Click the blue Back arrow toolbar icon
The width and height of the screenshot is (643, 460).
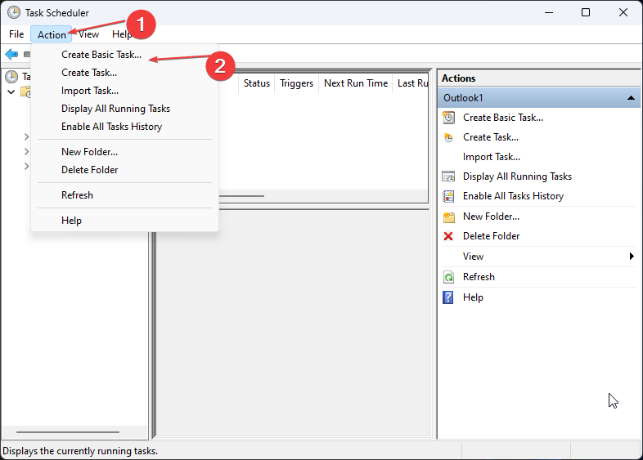tap(11, 54)
